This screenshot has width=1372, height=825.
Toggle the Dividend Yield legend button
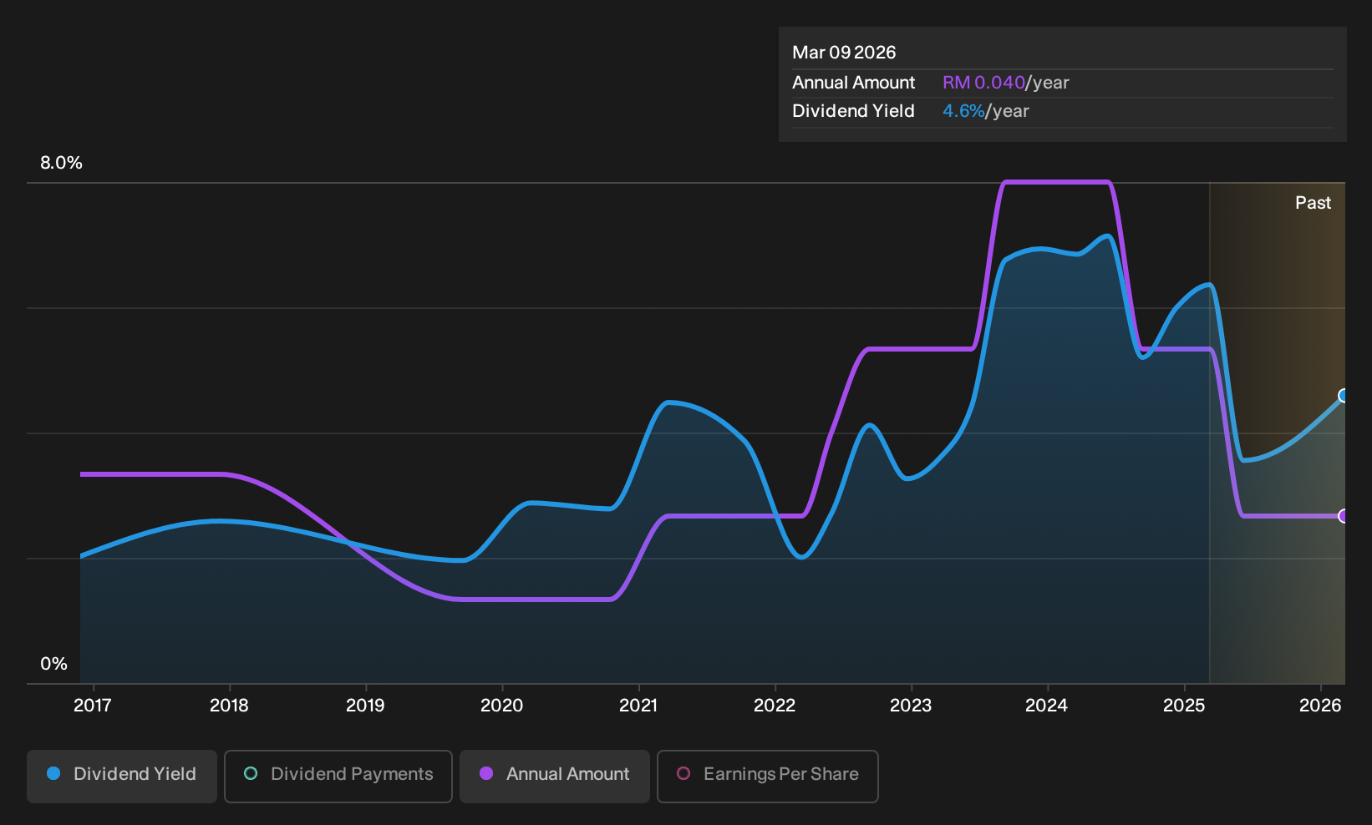pos(122,776)
